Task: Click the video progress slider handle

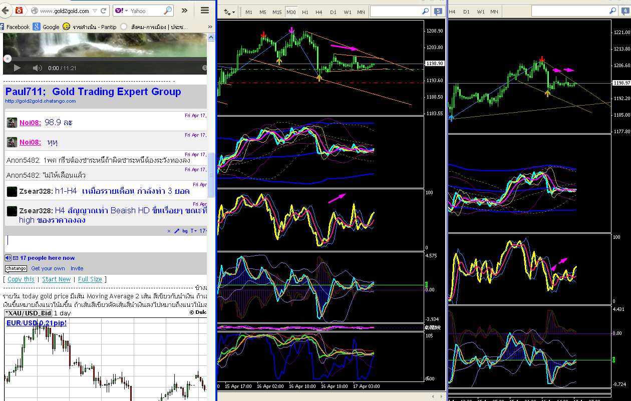Action: 7,59
